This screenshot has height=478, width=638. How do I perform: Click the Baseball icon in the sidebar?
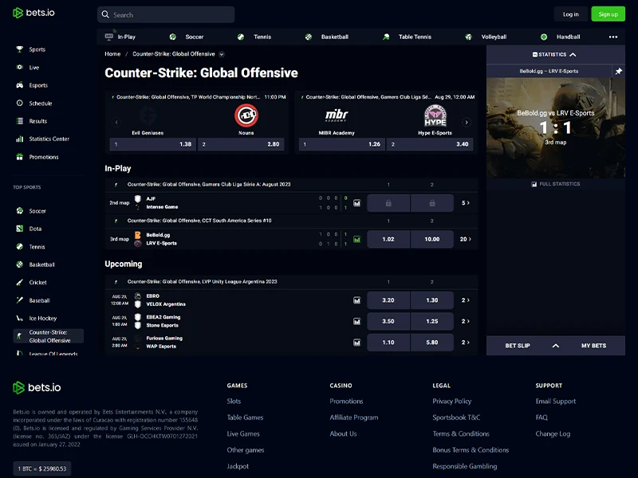tap(19, 300)
